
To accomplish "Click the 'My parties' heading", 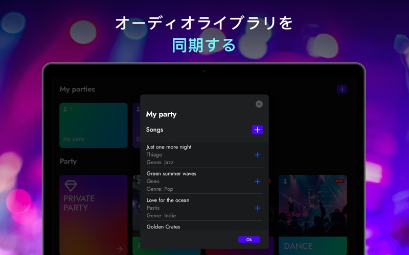I will point(77,89).
